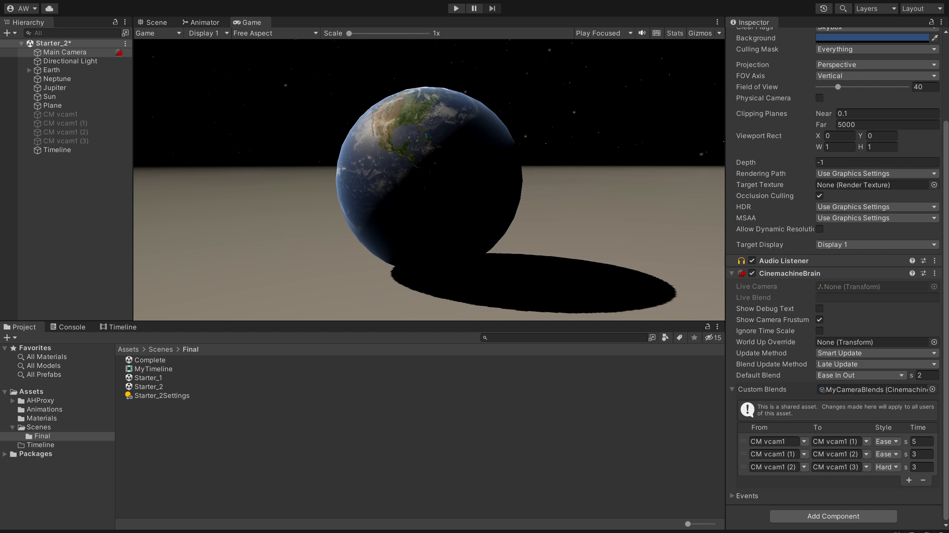Open the cloud services icon

49,9
